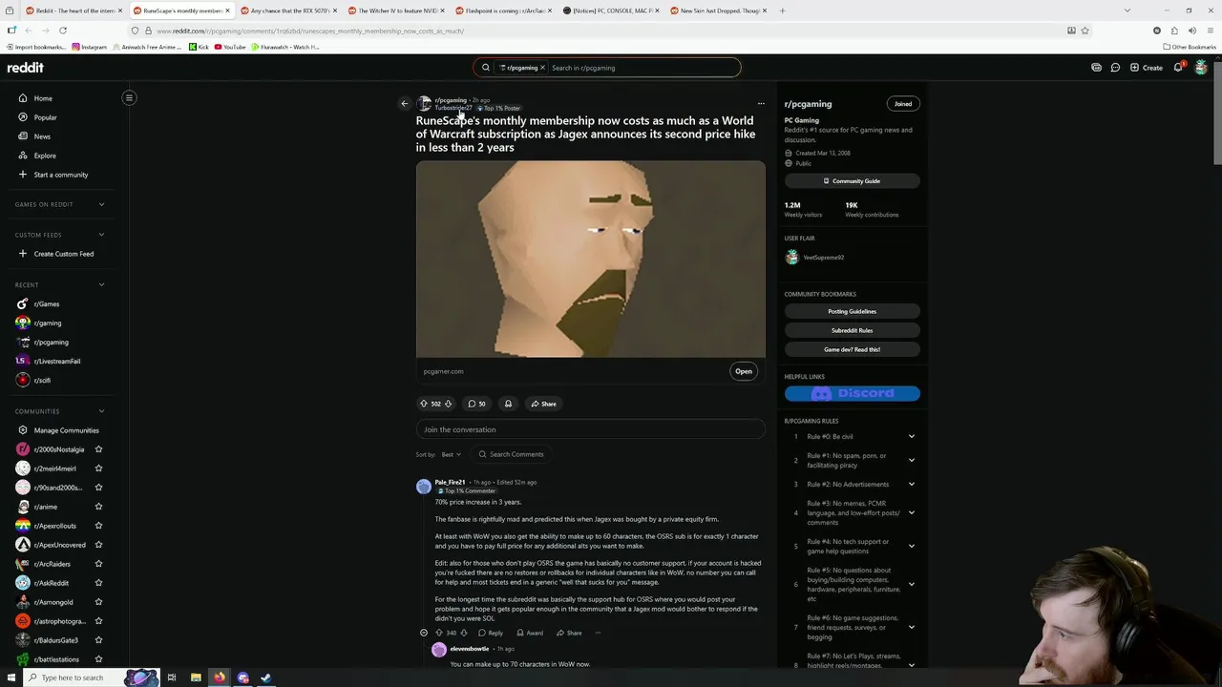Toggle favorite star for r/Apexrollouts
1222x687 pixels.
pos(98,526)
